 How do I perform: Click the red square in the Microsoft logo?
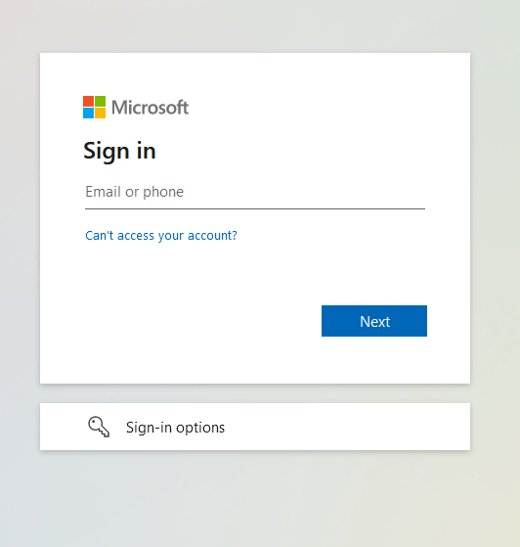tap(88, 101)
